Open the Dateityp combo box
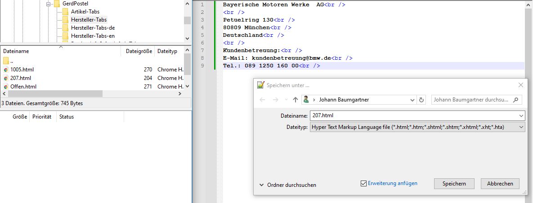 click(x=417, y=127)
